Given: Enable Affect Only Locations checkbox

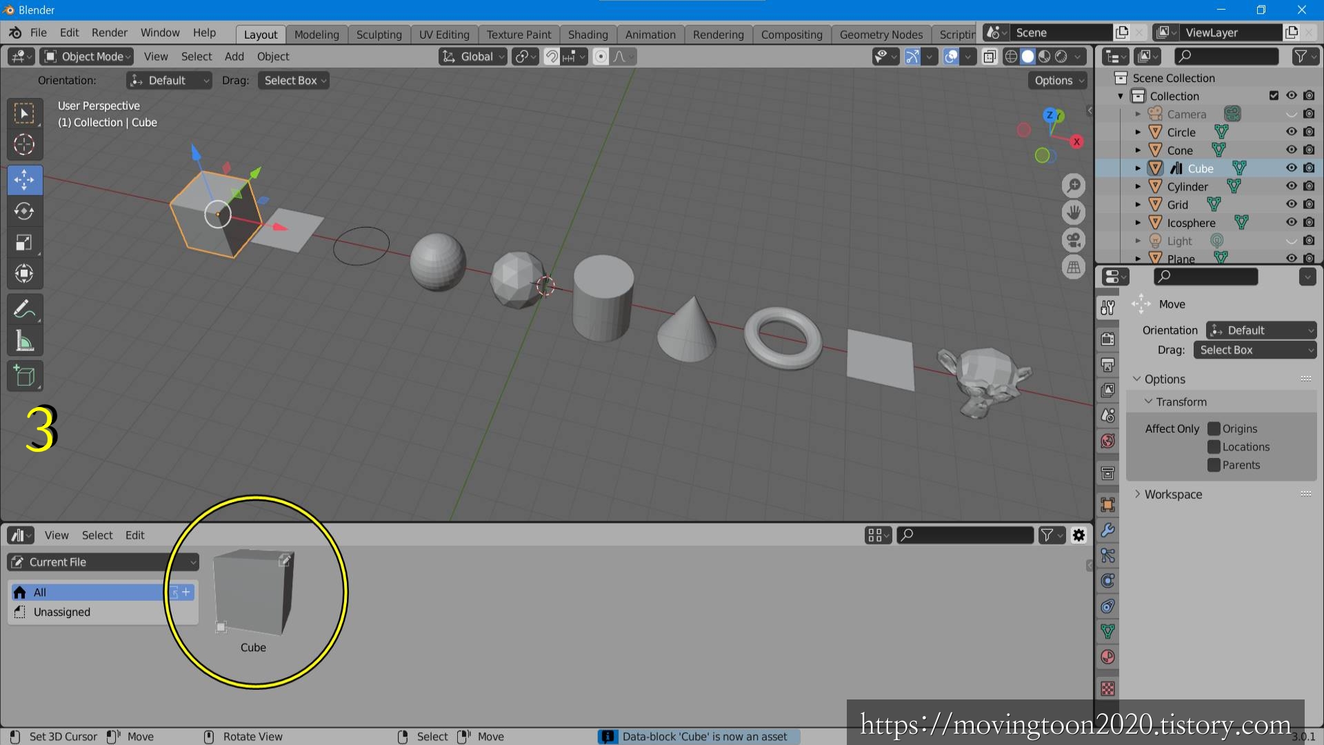Looking at the screenshot, I should coord(1214,447).
